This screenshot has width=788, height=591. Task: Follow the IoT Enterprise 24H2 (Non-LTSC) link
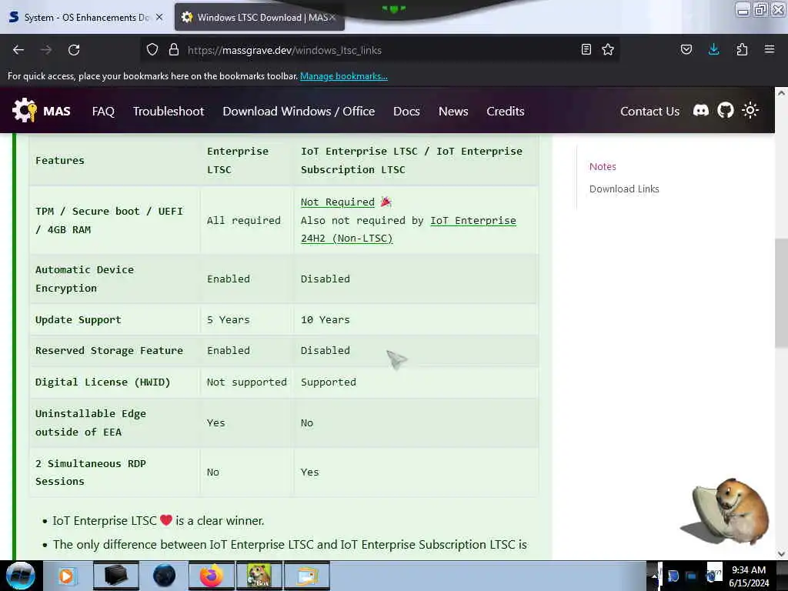(409, 229)
